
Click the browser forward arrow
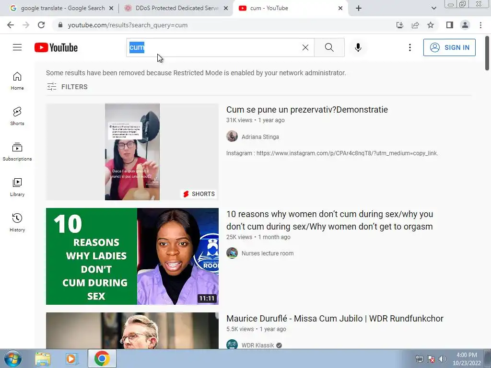[26, 25]
